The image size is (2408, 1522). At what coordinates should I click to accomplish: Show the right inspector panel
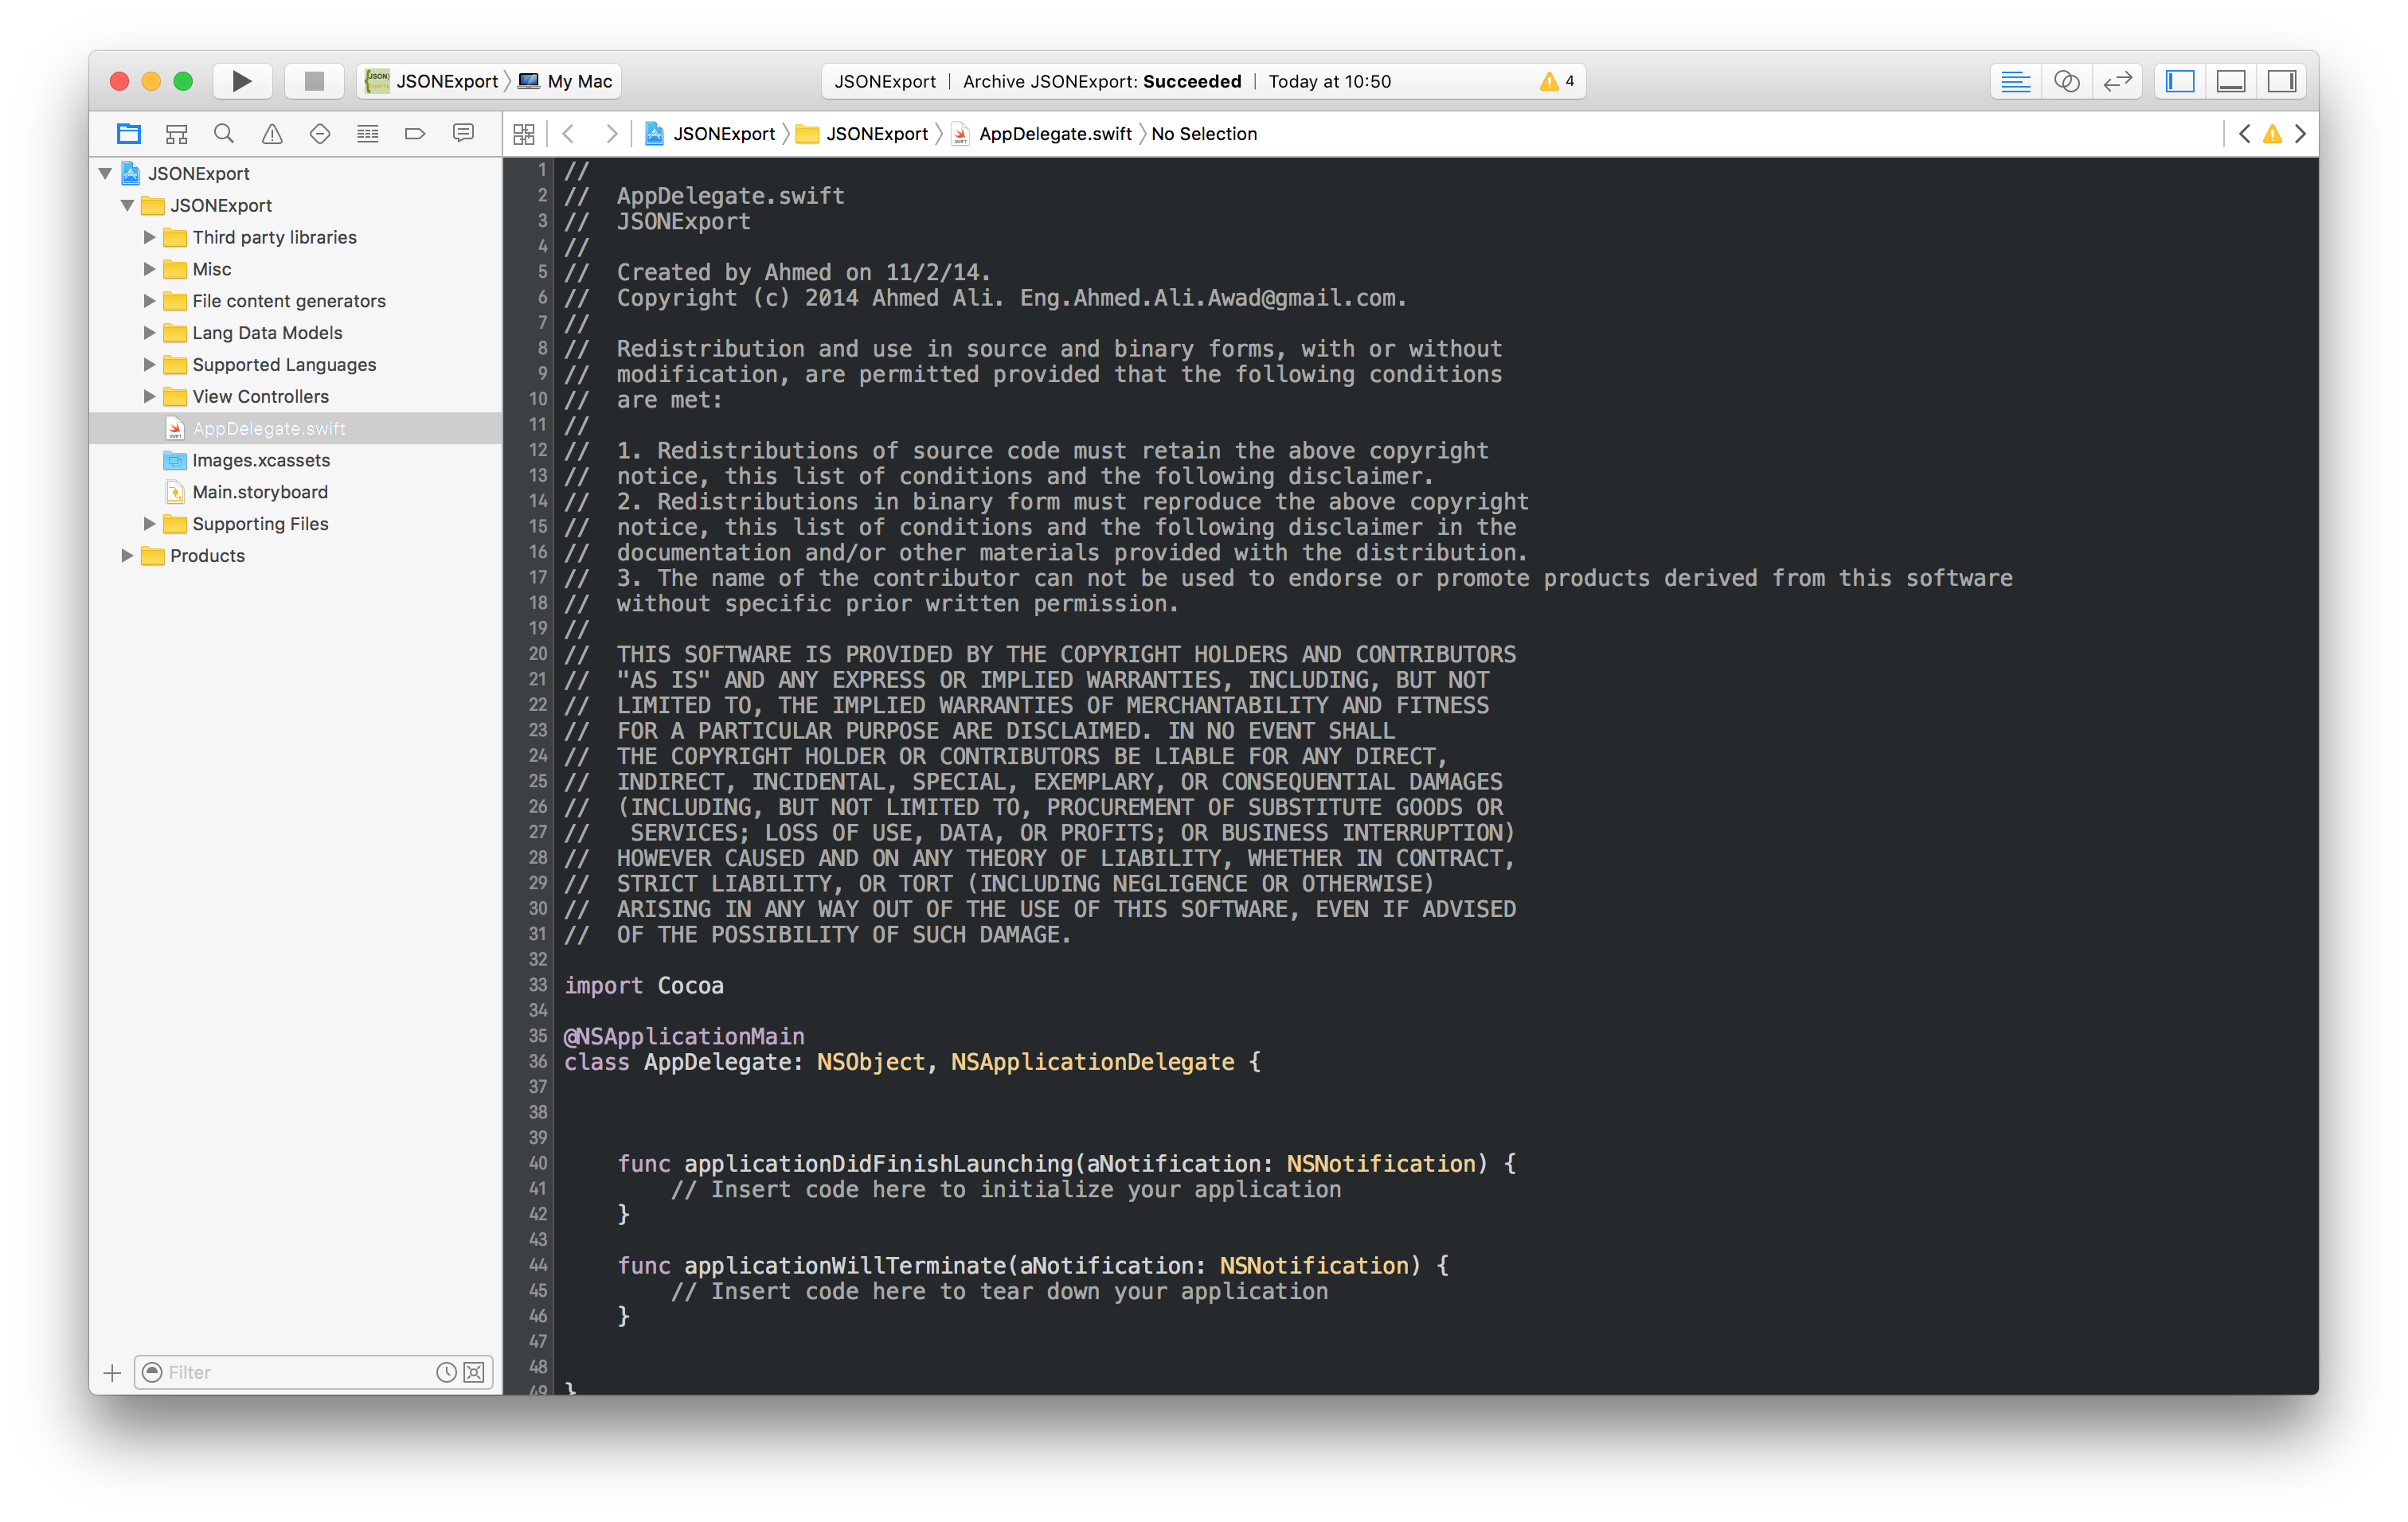pyautogui.click(x=2281, y=81)
